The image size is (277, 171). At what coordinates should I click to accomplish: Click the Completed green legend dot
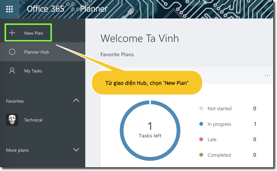pyautogui.click(x=201, y=155)
